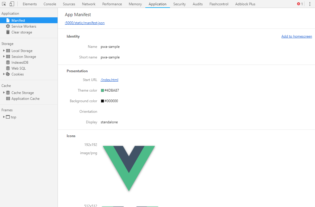Click the Cache Storage database icon
This screenshot has width=315, height=207.
click(8, 92)
